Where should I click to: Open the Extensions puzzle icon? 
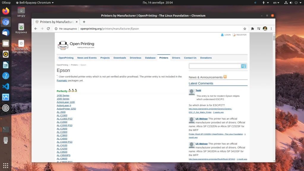coord(252,29)
